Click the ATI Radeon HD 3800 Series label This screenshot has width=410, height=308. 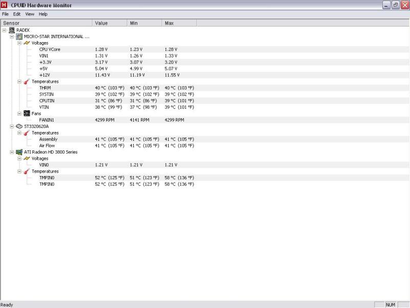(51, 152)
